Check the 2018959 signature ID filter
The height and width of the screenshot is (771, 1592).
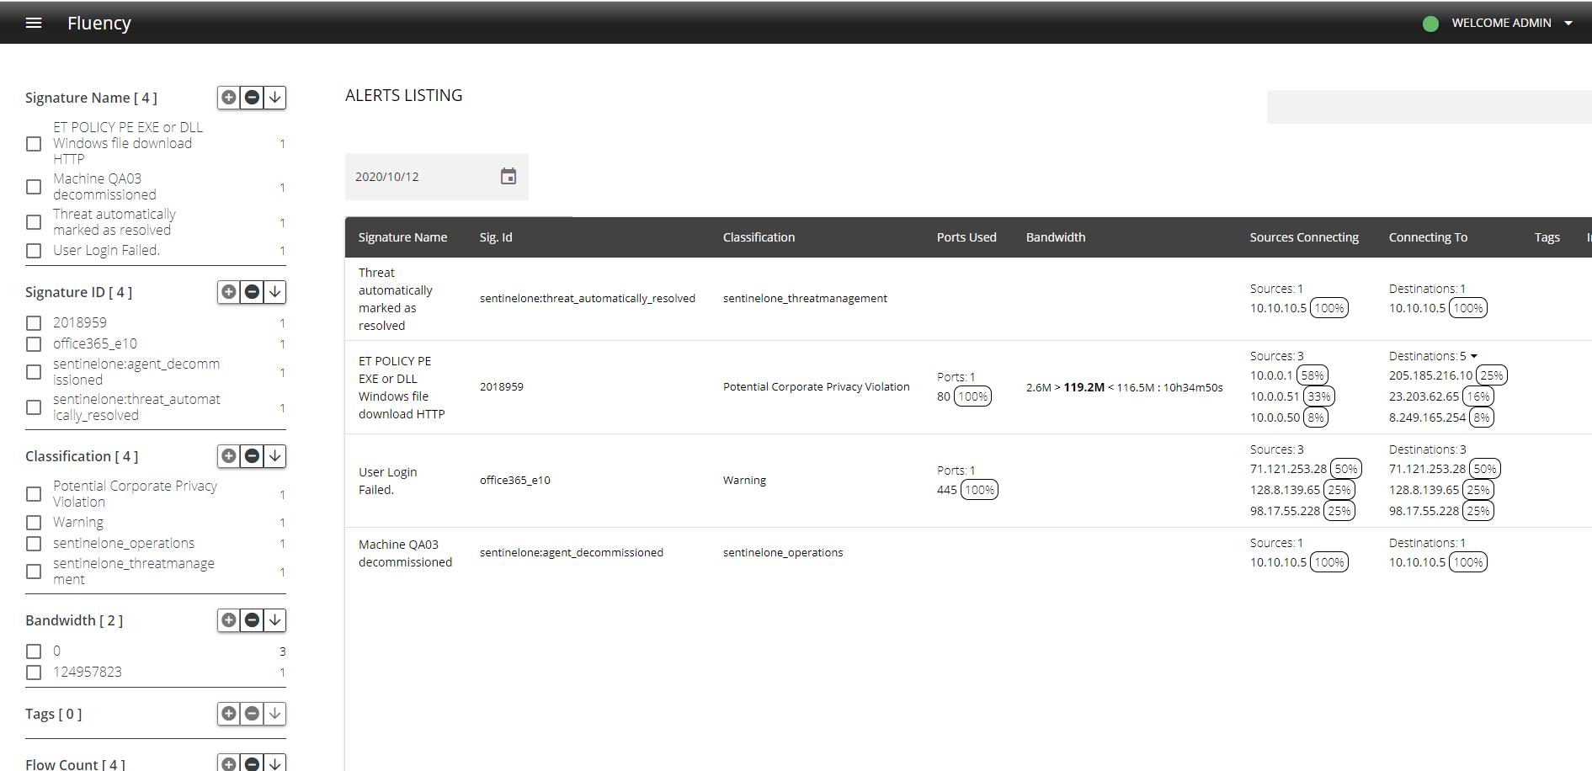tap(34, 323)
